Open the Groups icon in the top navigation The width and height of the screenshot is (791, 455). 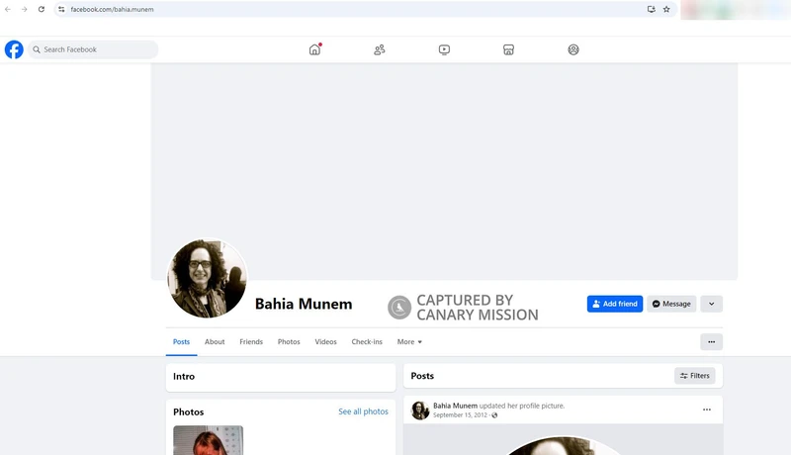click(x=573, y=49)
